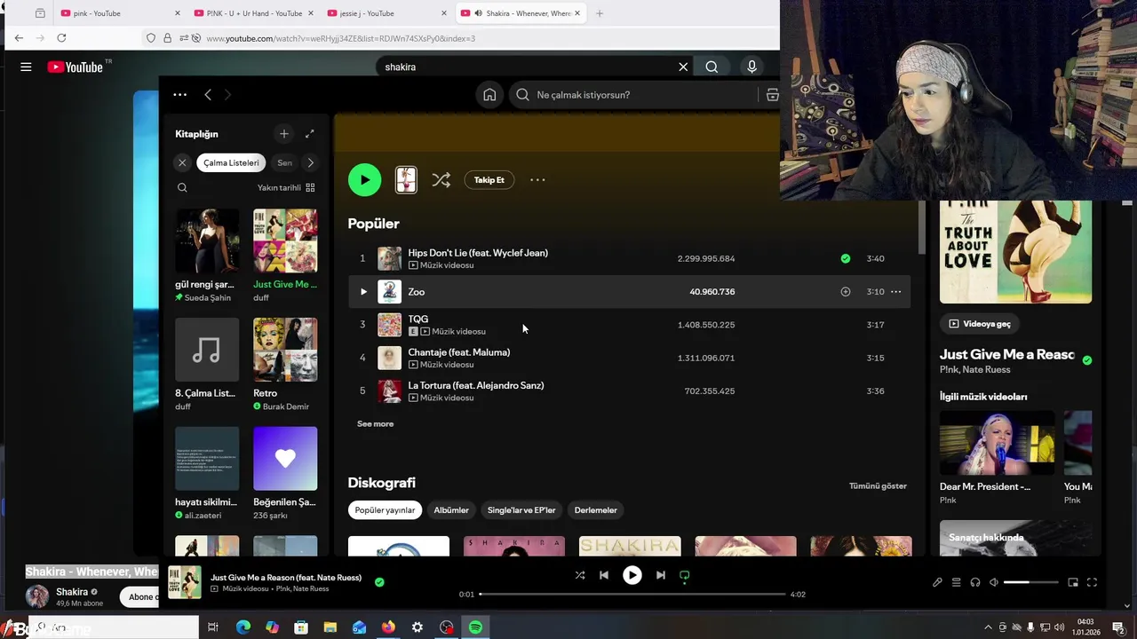Image resolution: width=1137 pixels, height=639 pixels.
Task: Seek on the song progress bar
Action: 632,594
